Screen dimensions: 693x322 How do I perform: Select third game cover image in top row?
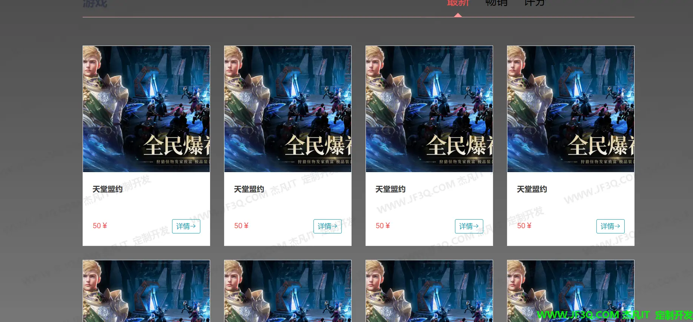coord(429,109)
